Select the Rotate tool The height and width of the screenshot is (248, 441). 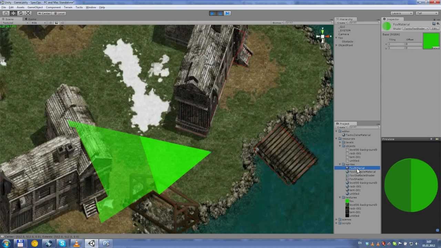tap(20, 13)
